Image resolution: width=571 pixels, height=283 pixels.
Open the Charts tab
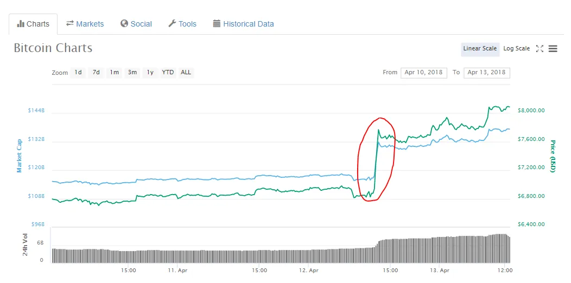[33, 24]
